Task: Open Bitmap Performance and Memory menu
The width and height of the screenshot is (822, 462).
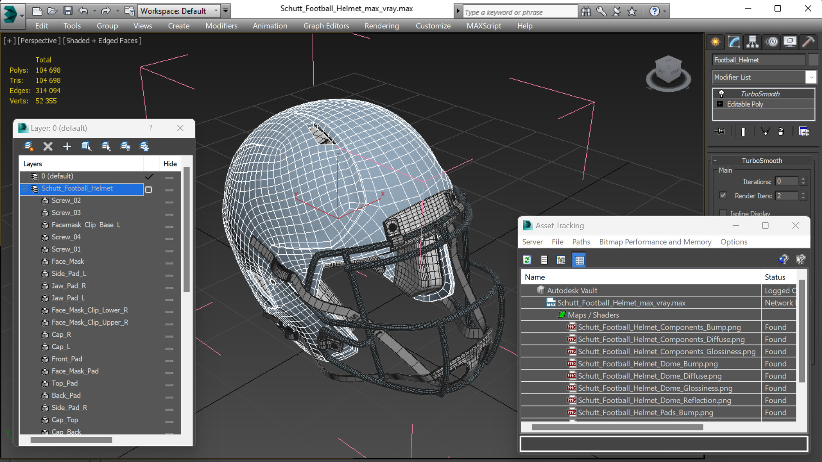Action: coord(655,242)
